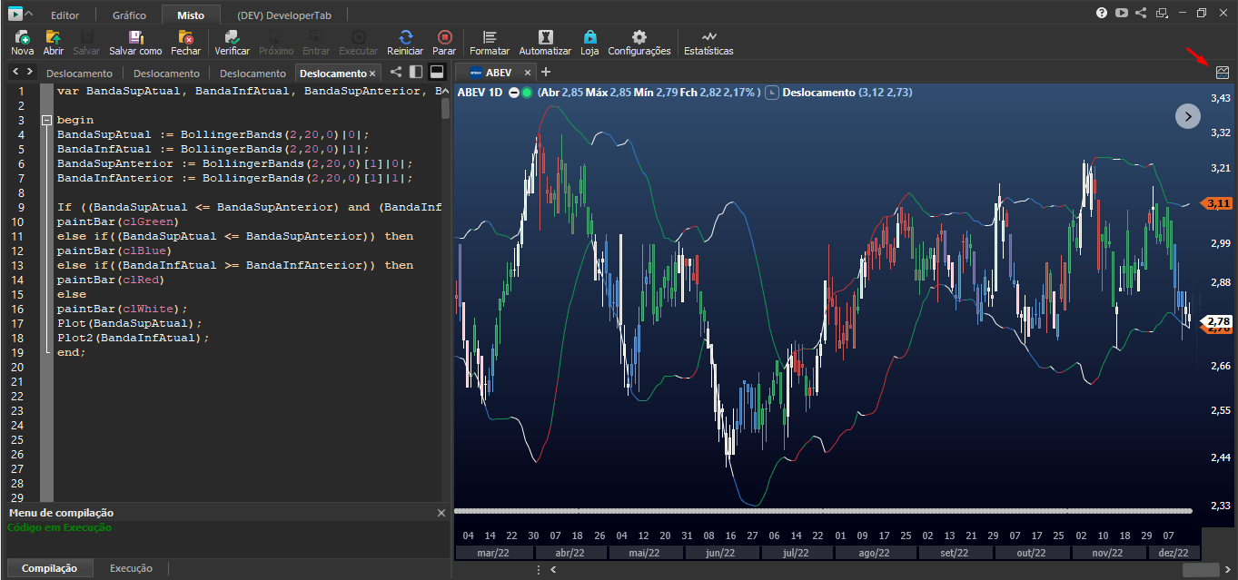Click the mar/22 month label
Viewport: 1238px width, 580px height.
(x=493, y=552)
